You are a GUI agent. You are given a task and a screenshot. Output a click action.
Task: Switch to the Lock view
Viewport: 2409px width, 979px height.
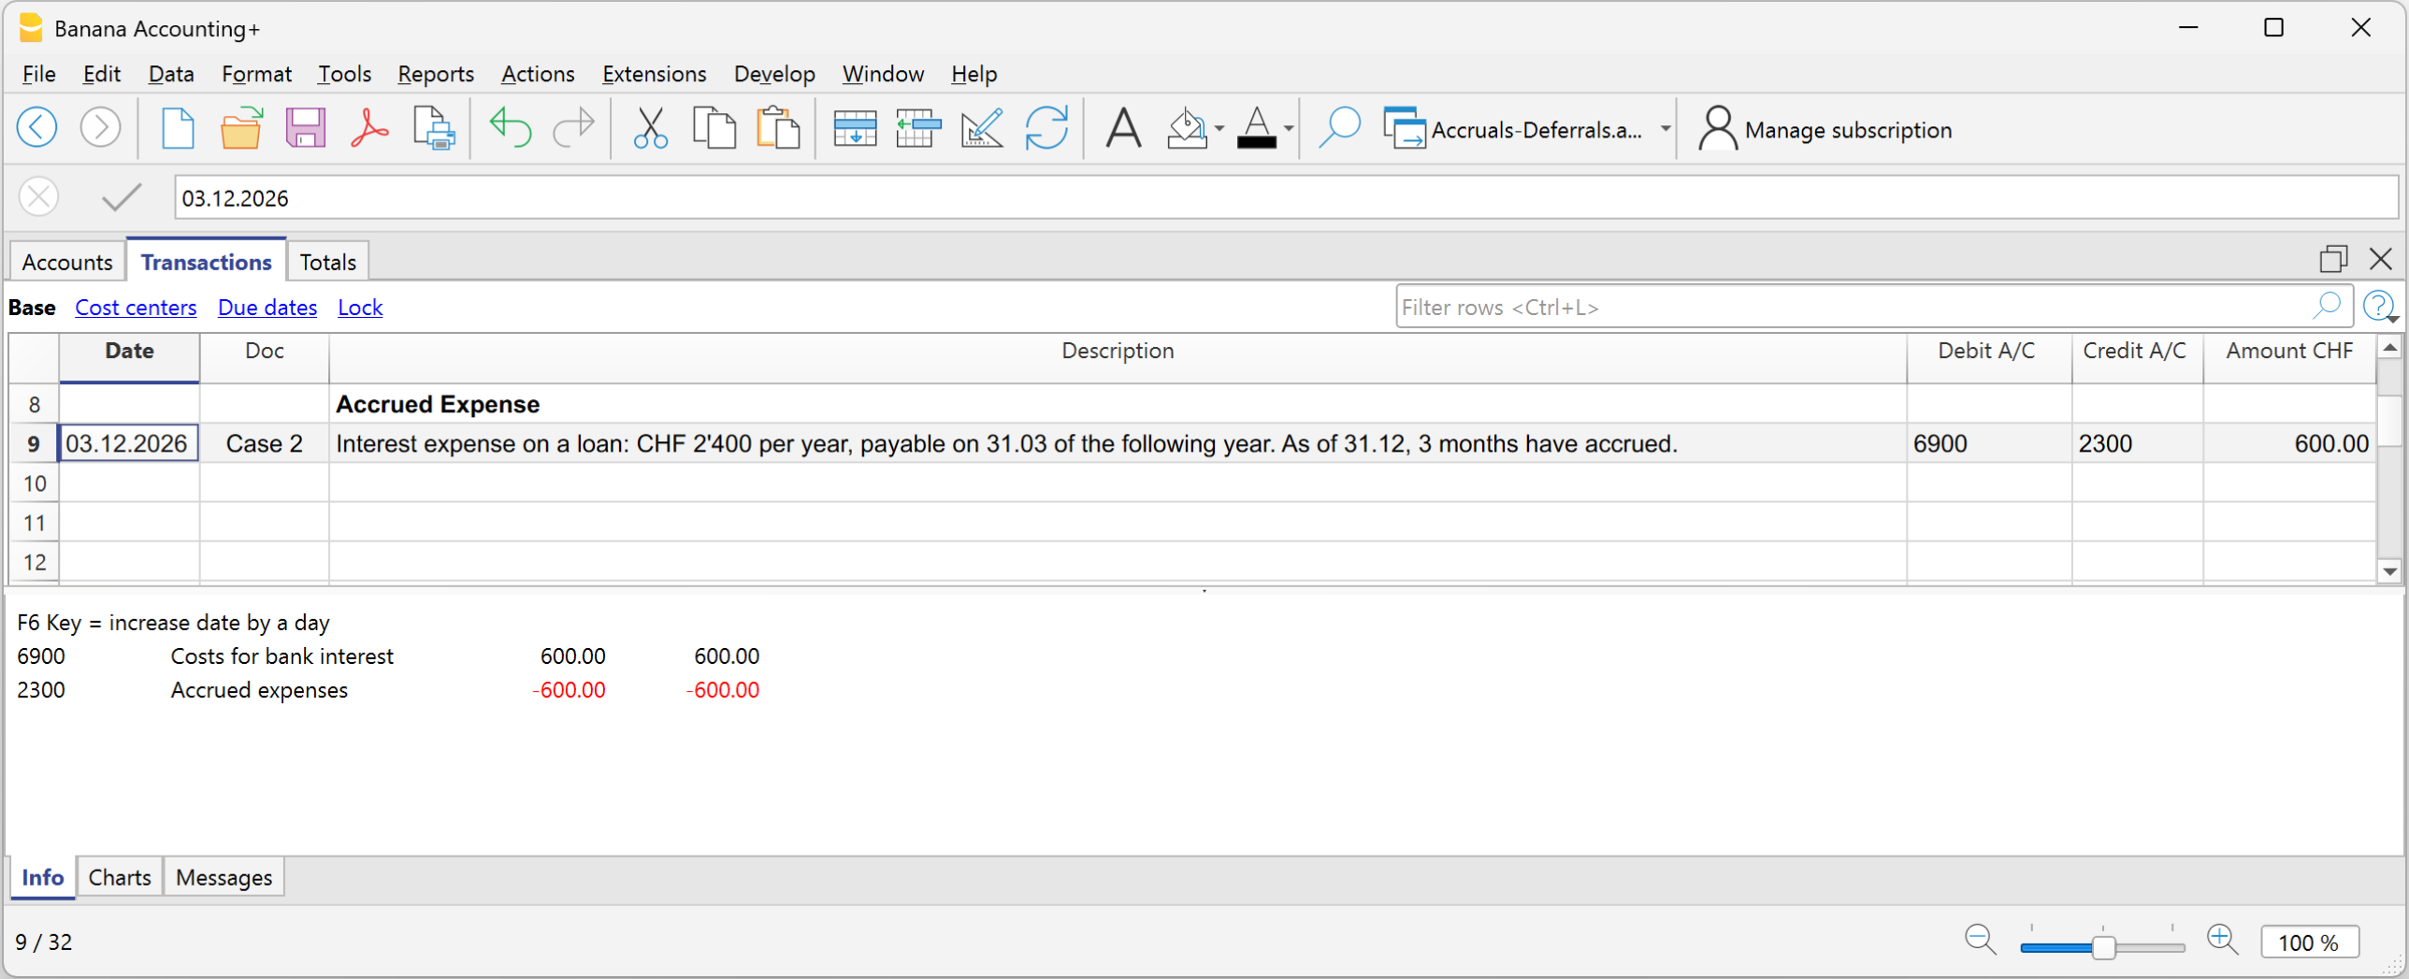pos(360,307)
